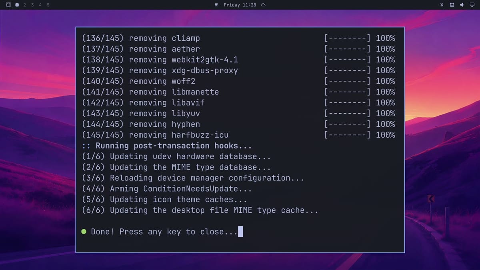Click the line "(136/145) removing cliamp"
Screen dimensions: 480x270
(x=141, y=38)
